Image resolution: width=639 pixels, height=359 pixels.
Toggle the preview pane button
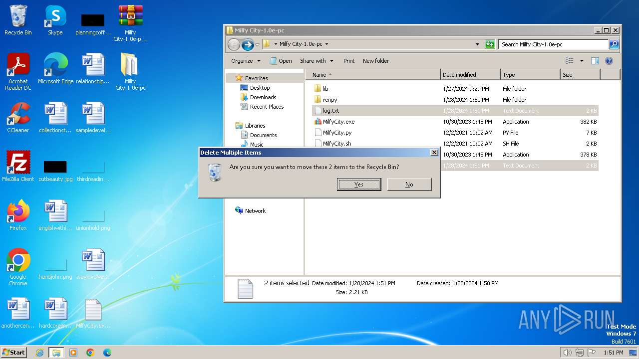pos(595,61)
